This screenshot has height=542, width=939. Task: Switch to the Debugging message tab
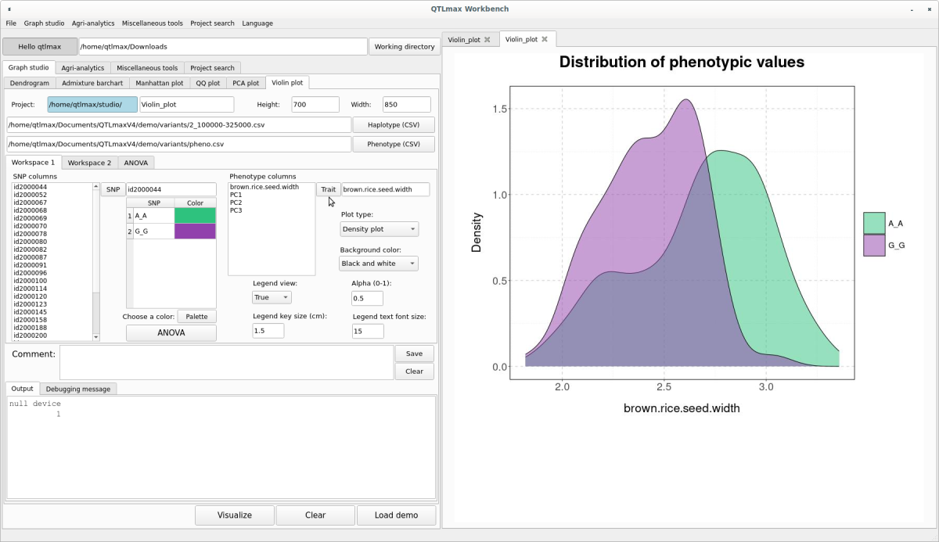pyautogui.click(x=77, y=389)
